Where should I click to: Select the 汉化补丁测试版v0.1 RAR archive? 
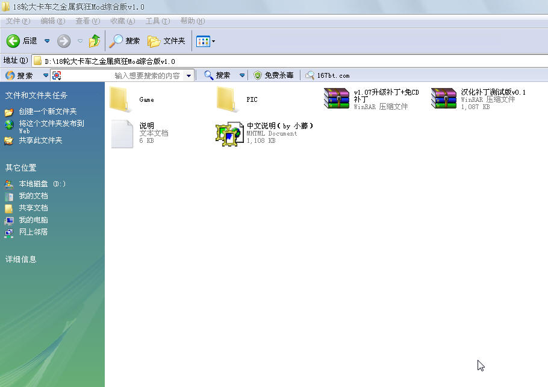(x=444, y=99)
